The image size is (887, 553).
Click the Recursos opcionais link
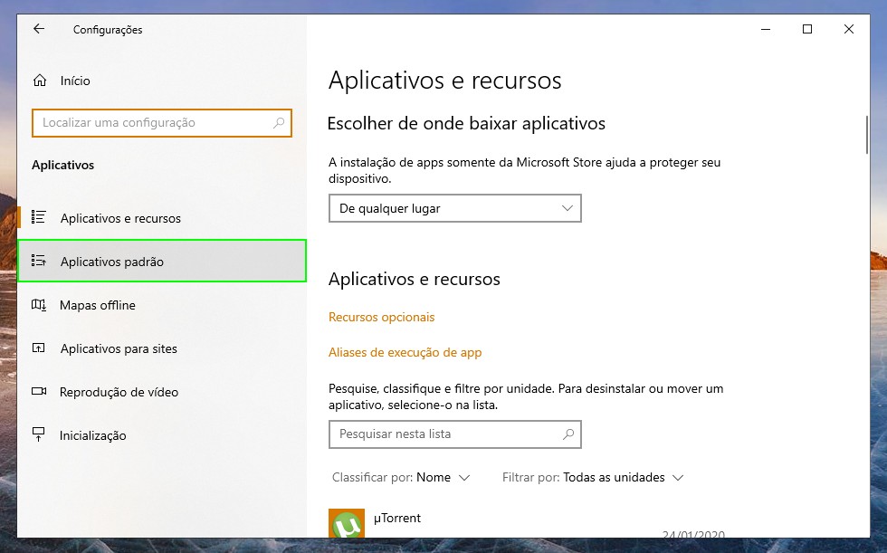(x=382, y=317)
